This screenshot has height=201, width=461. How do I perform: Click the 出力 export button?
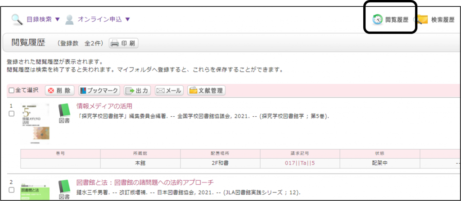[x=137, y=91]
